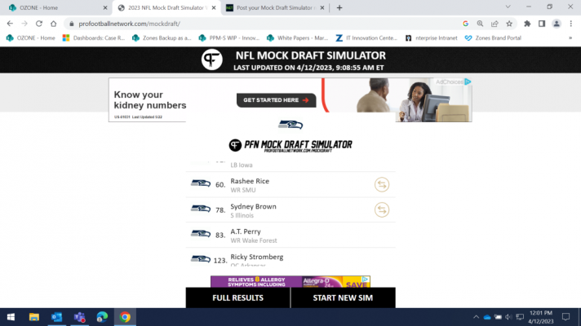This screenshot has width=581, height=326.
Task: Open the Chrome profile avatar
Action: 557,24
